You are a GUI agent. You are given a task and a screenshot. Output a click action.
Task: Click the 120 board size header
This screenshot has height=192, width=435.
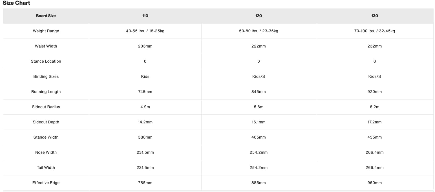pos(258,16)
